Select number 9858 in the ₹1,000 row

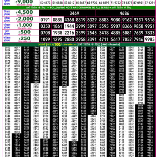tap(138, 26)
